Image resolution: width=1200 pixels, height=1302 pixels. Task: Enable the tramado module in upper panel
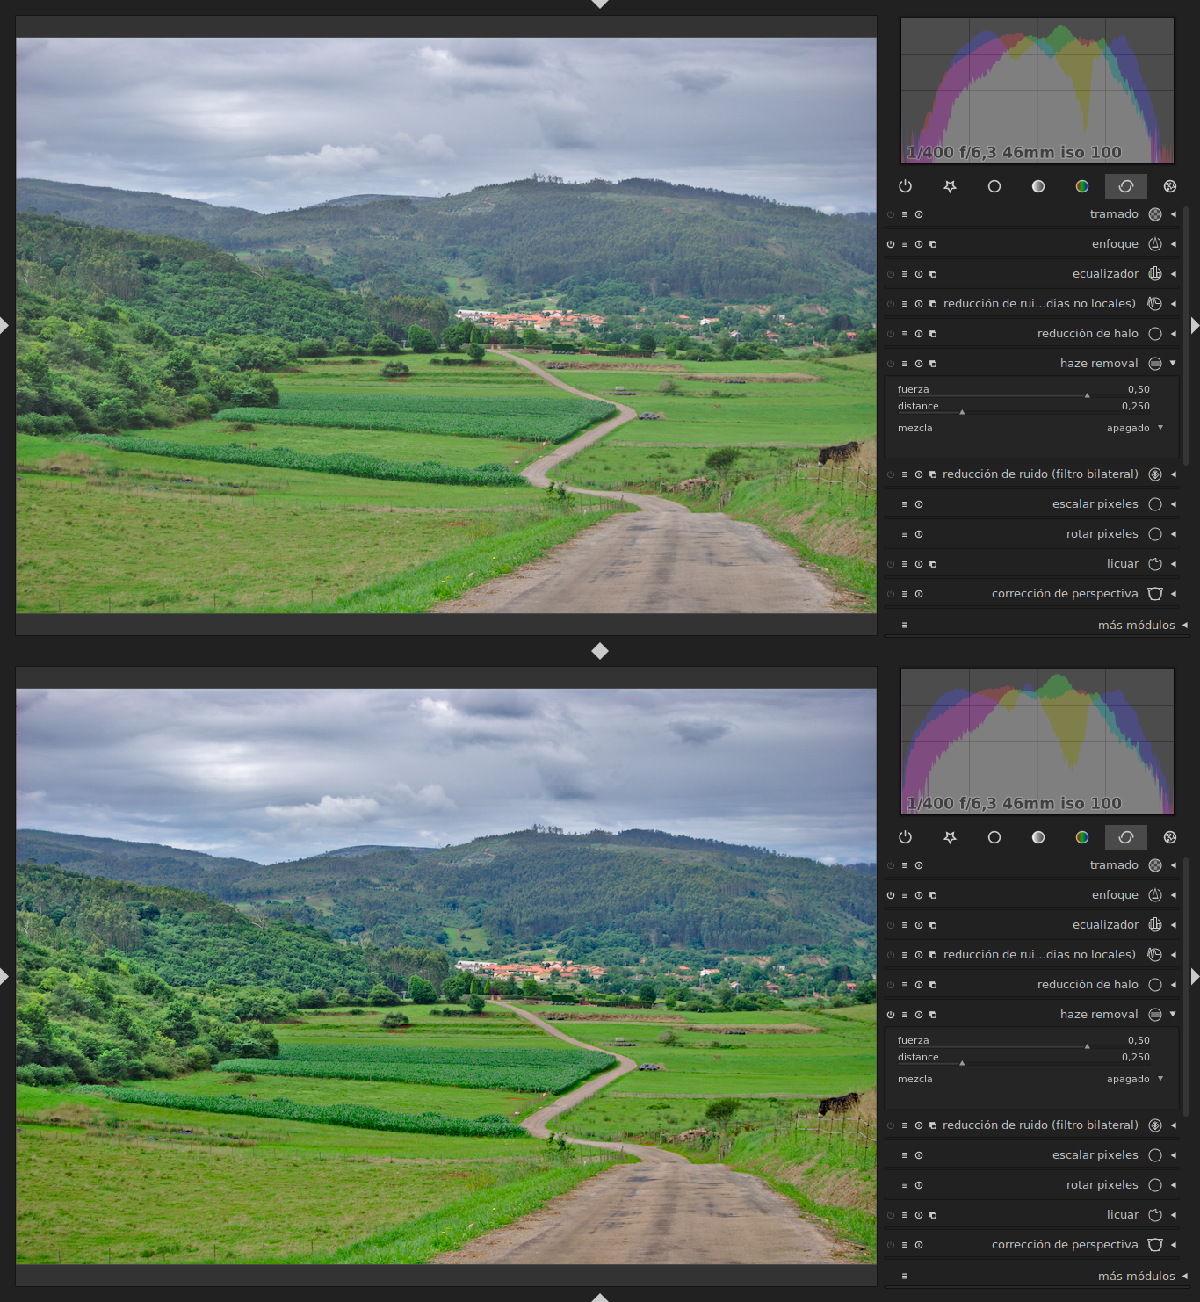891,214
